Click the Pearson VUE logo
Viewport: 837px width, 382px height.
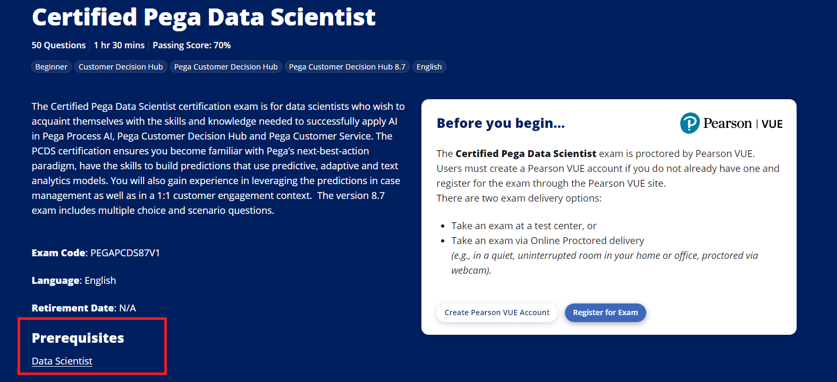coord(731,123)
